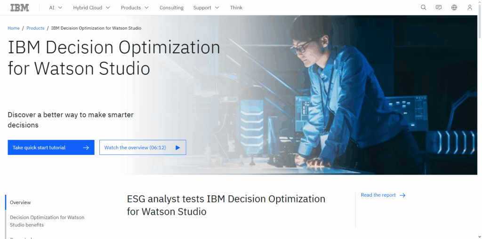Click play icon on Watch the overview
The height and width of the screenshot is (239, 482).
point(177,148)
